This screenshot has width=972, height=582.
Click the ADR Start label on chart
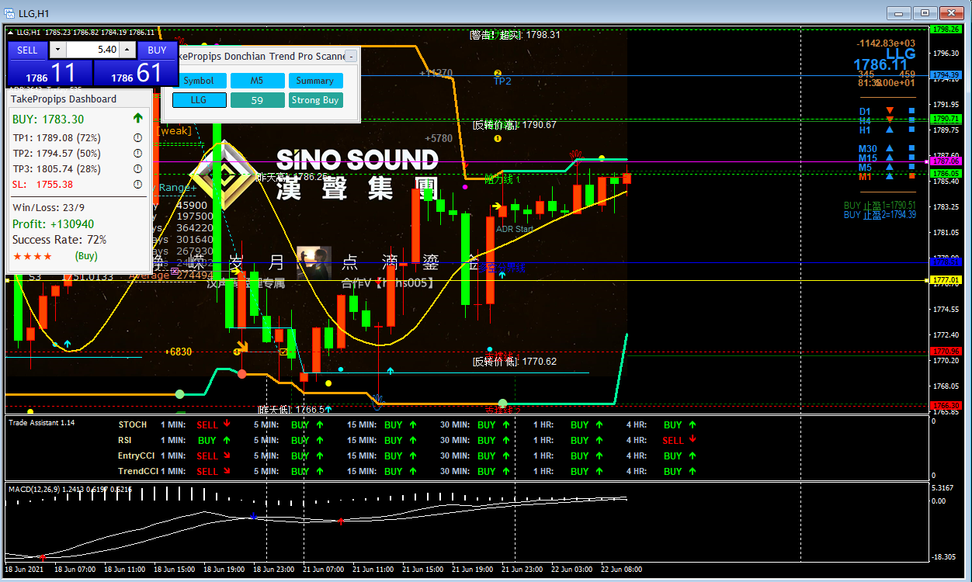tap(515, 229)
